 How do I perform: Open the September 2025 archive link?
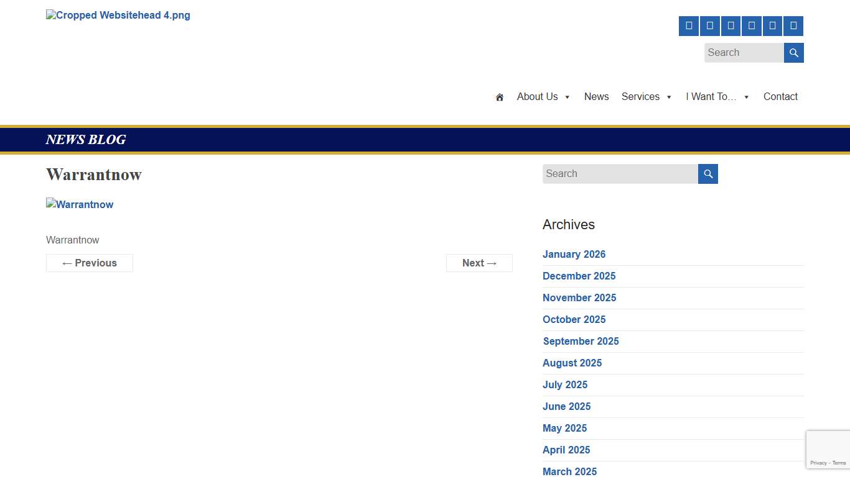click(x=581, y=341)
